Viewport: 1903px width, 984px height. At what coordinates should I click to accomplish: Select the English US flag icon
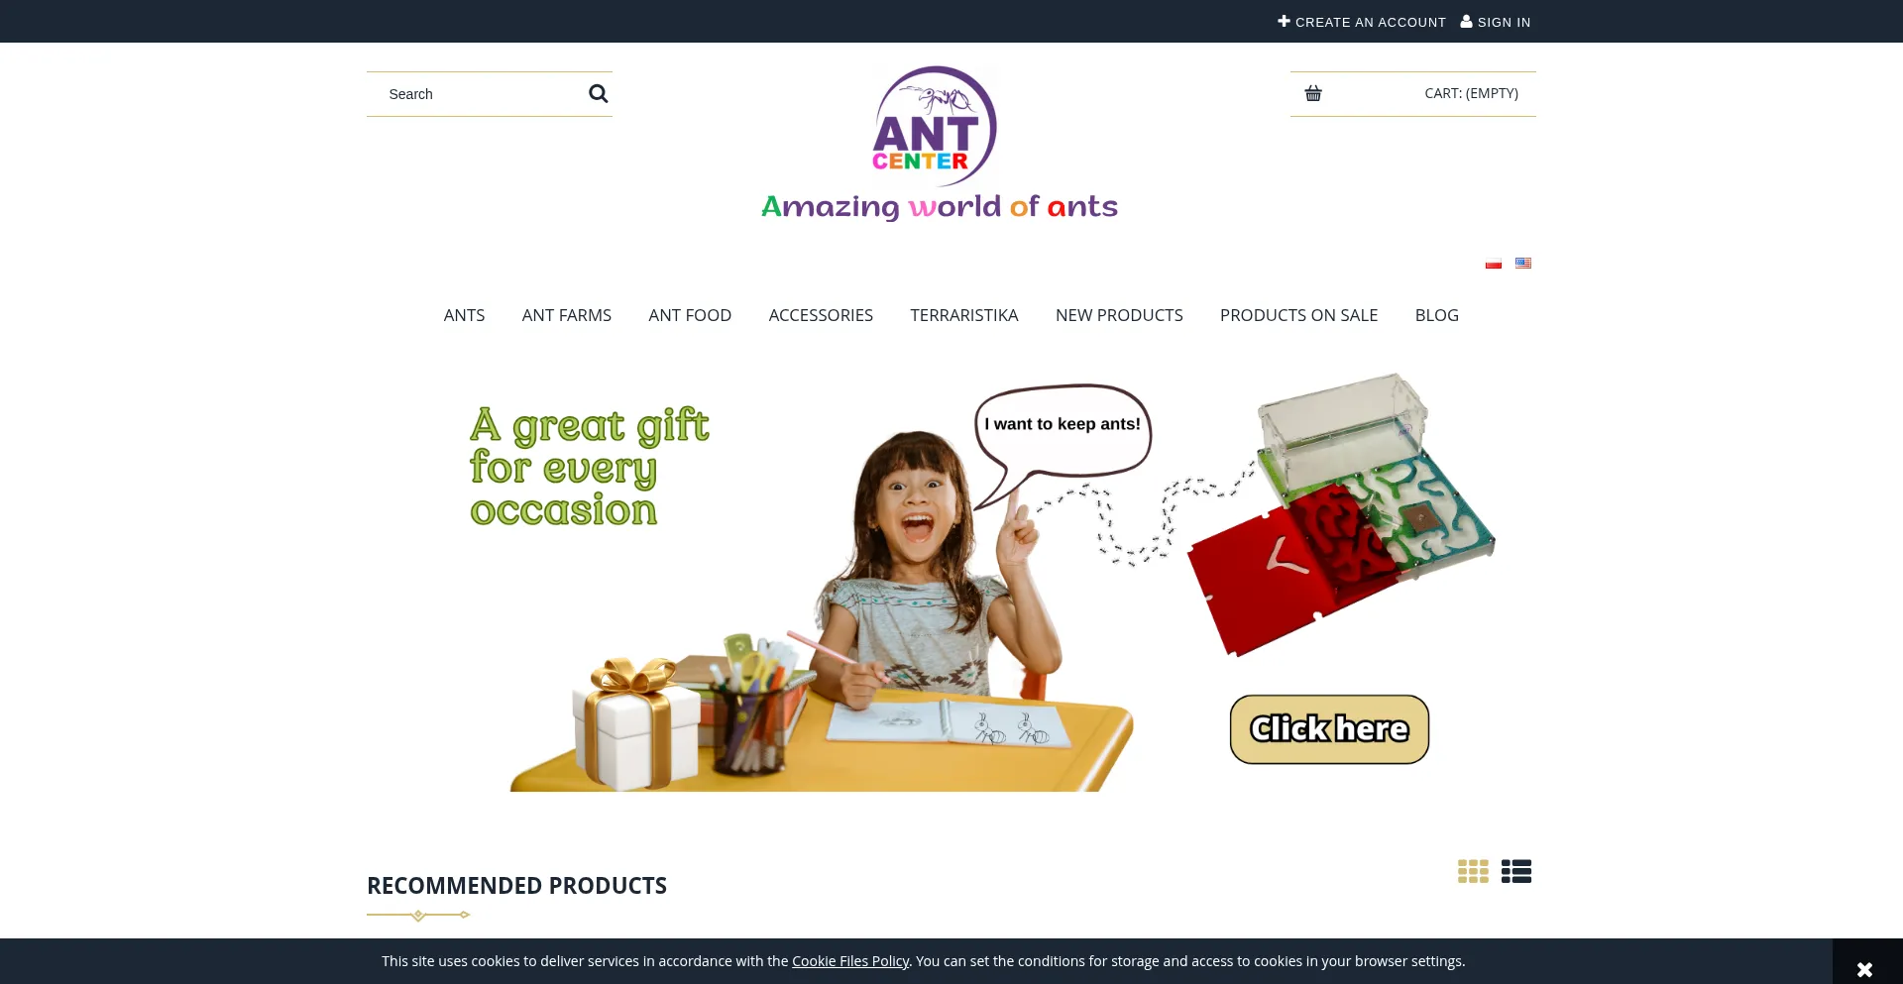click(1523, 263)
